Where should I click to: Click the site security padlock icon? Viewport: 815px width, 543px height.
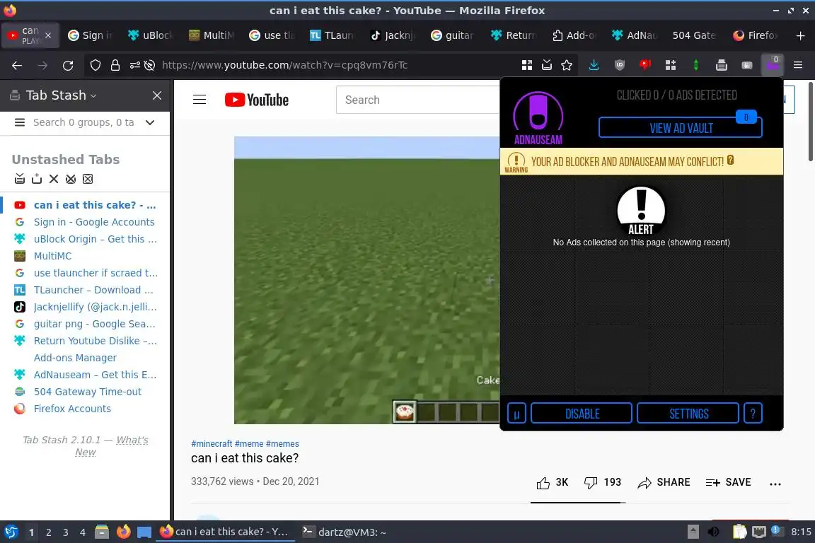tap(115, 65)
